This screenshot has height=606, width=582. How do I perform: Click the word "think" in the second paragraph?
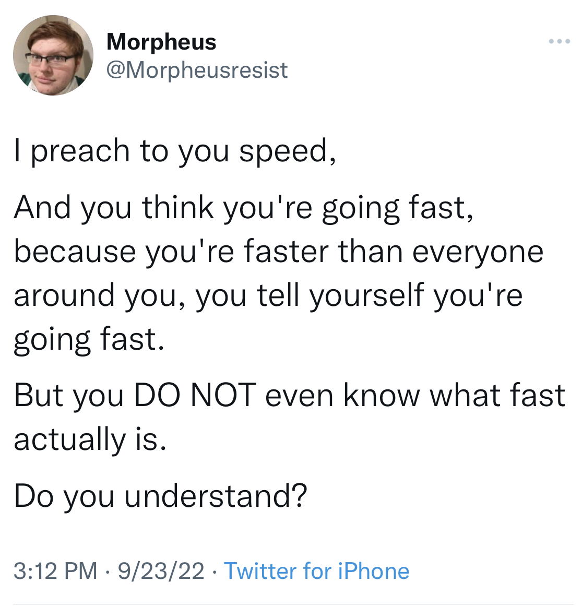178,208
